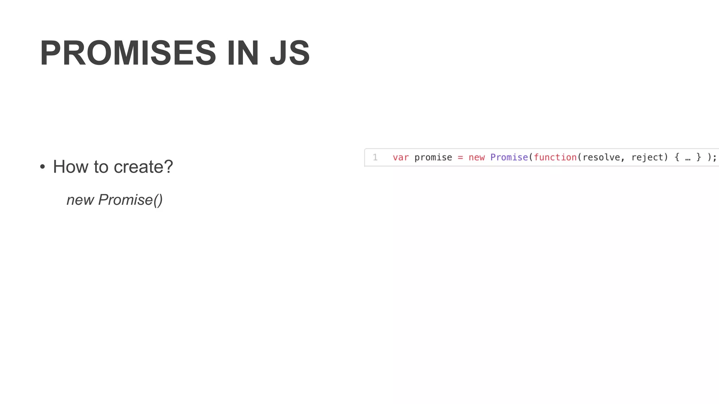Select the How to create? text

coord(113,167)
